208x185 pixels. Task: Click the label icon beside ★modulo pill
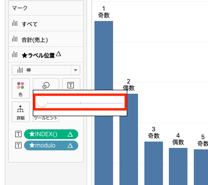coord(18,145)
